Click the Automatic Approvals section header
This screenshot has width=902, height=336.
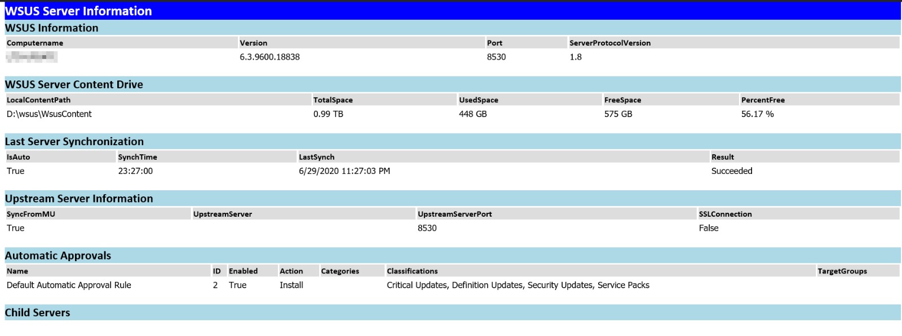point(58,256)
